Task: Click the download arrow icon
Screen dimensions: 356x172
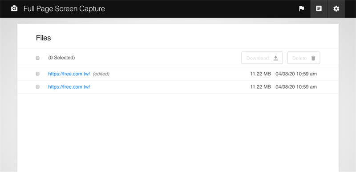Action: click(275, 58)
